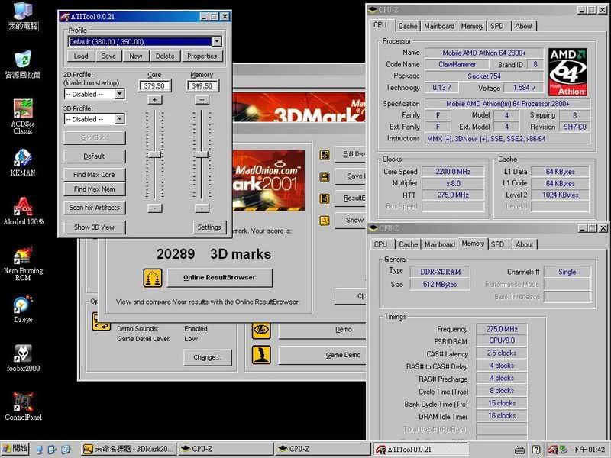Image resolution: width=611 pixels, height=458 pixels.
Task: Click the Change... button in 3DMark options
Action: [x=207, y=357]
